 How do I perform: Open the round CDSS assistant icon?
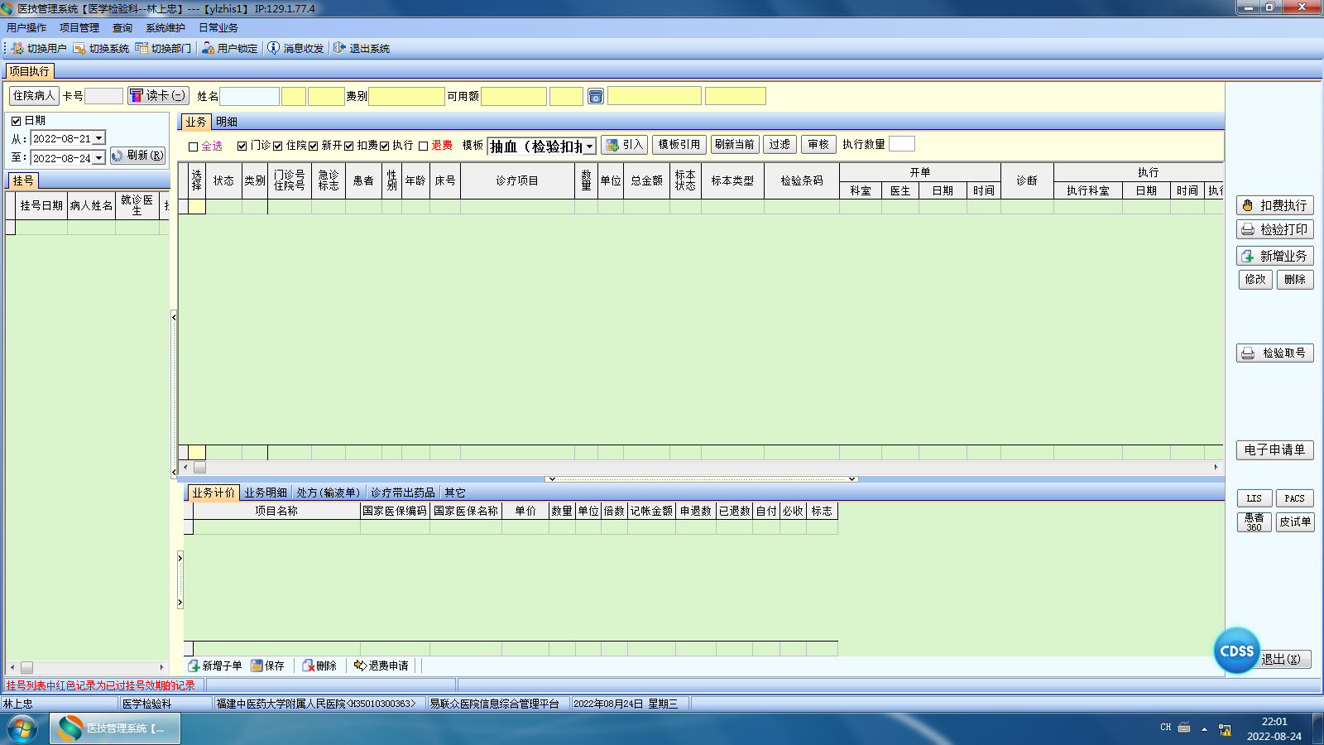1236,651
